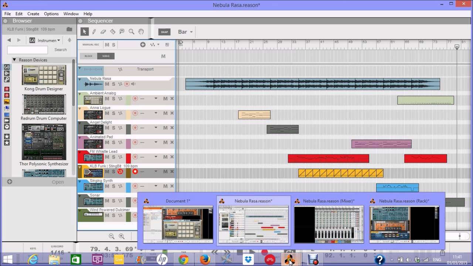473x266 pixels.
Task: Select the Eraser tool
Action: tap(103, 32)
